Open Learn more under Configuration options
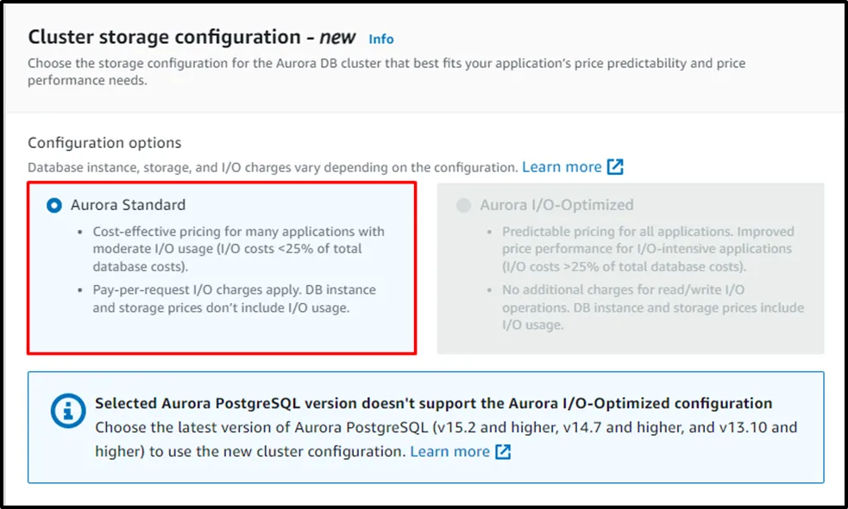 (562, 167)
